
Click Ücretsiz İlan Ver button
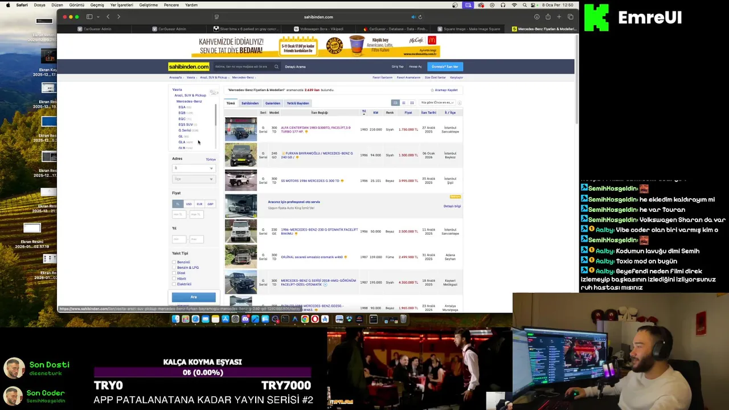[x=445, y=67]
